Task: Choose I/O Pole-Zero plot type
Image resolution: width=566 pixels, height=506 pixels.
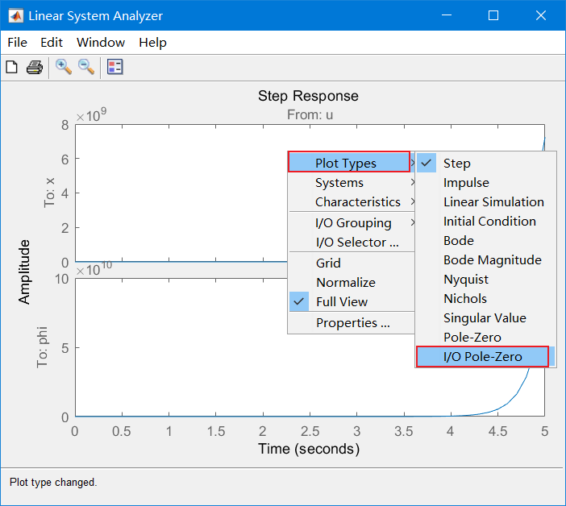Action: point(482,357)
